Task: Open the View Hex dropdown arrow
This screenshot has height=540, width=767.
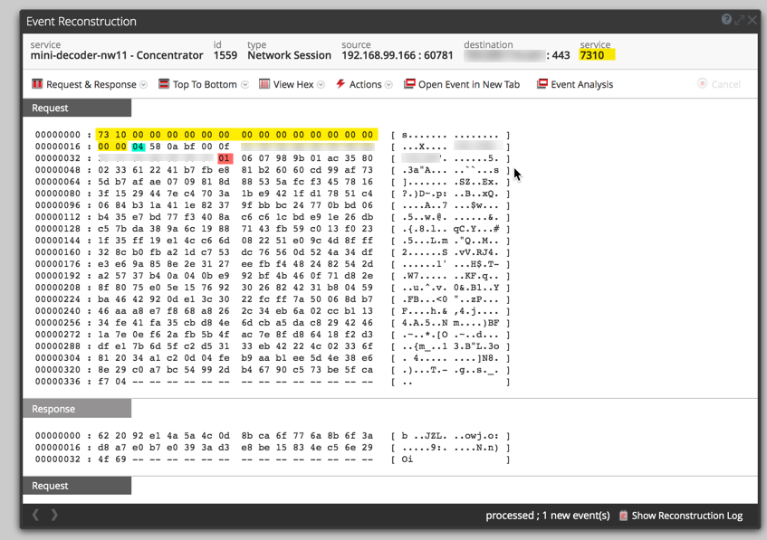Action: click(x=321, y=85)
